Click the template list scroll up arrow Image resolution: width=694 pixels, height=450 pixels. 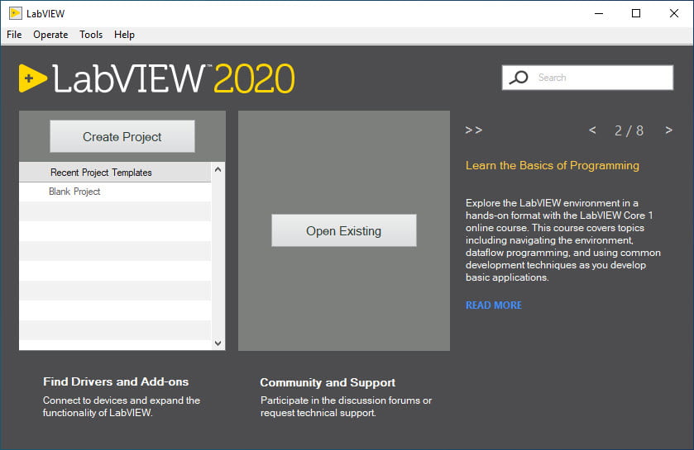(x=218, y=169)
